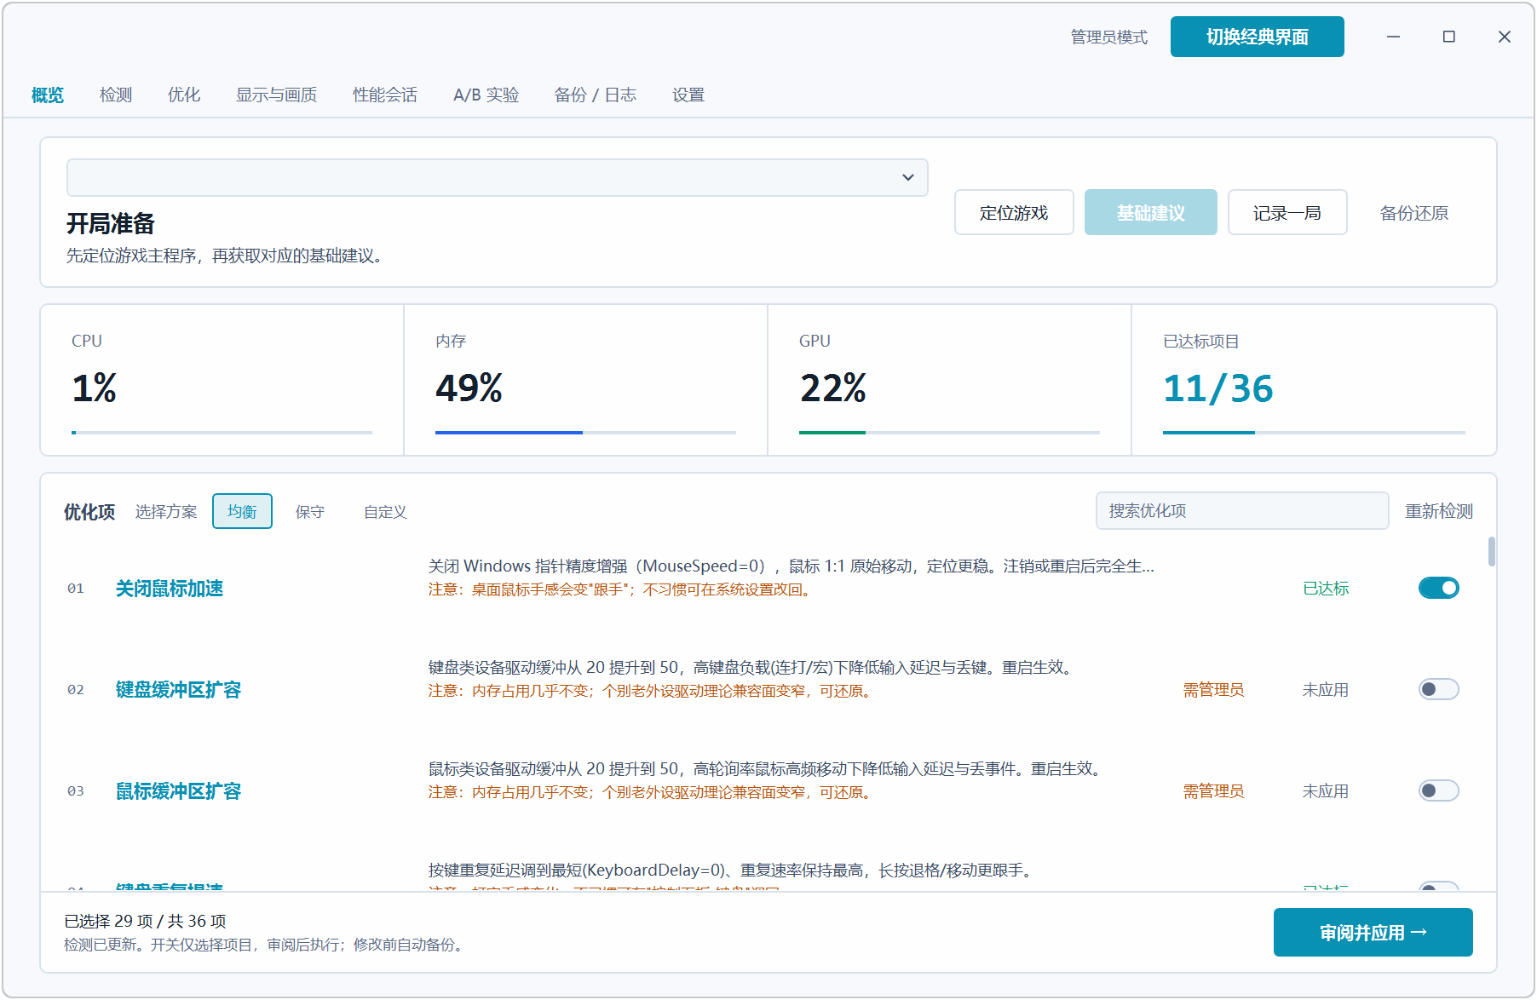Viewport: 1537px width, 1000px height.
Task: Click the 基础建议 button
Action: 1150,212
